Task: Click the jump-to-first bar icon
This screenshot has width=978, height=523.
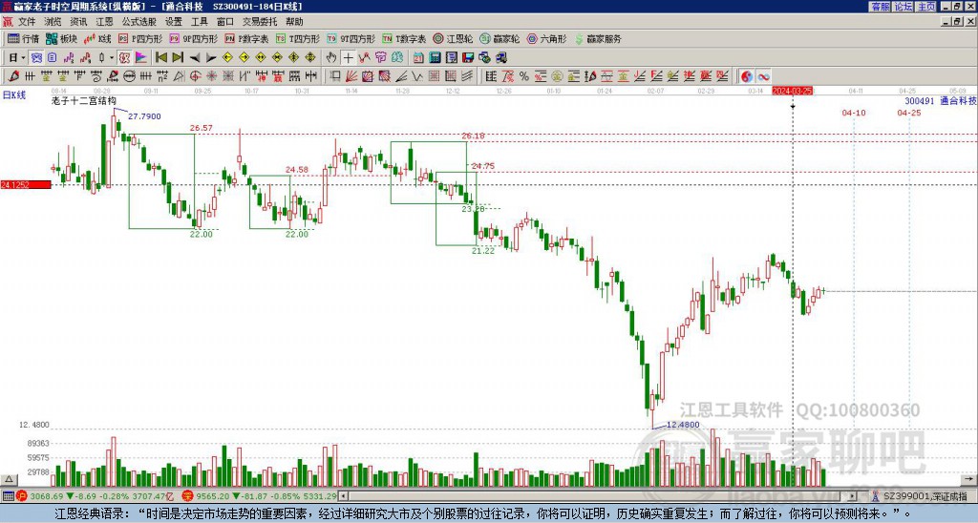Action: tap(160, 57)
